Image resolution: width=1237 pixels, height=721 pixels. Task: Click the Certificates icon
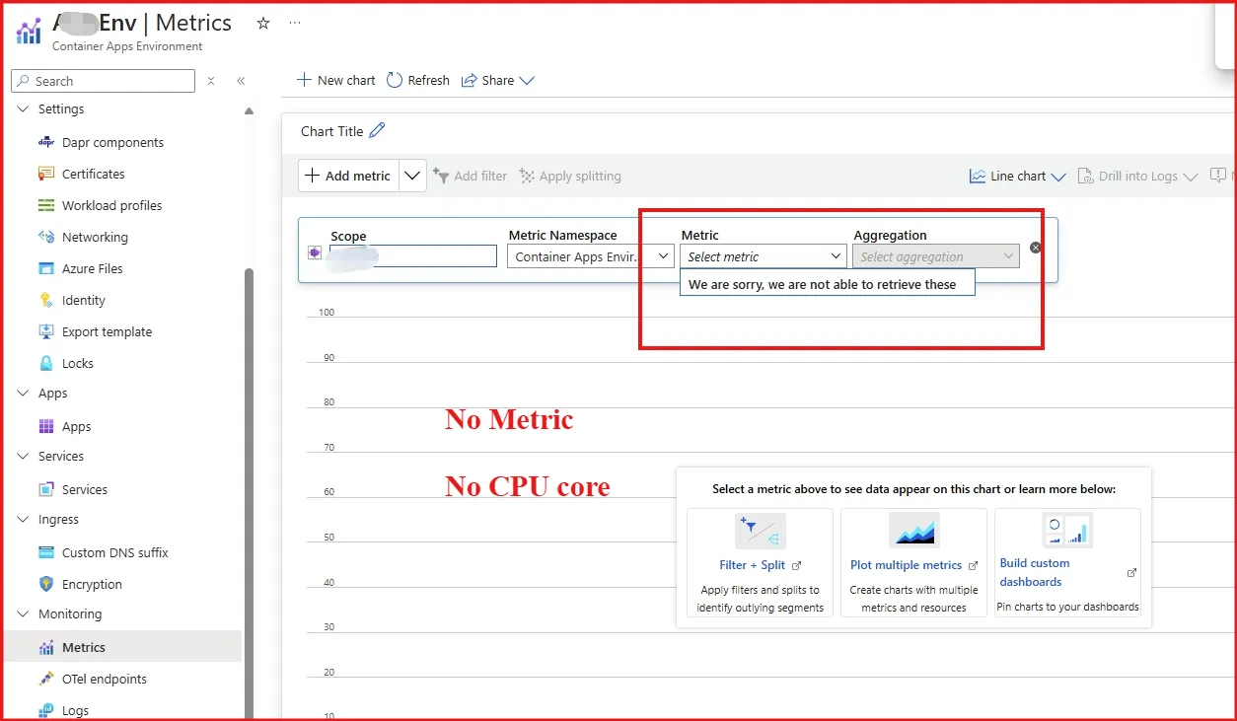click(x=46, y=174)
